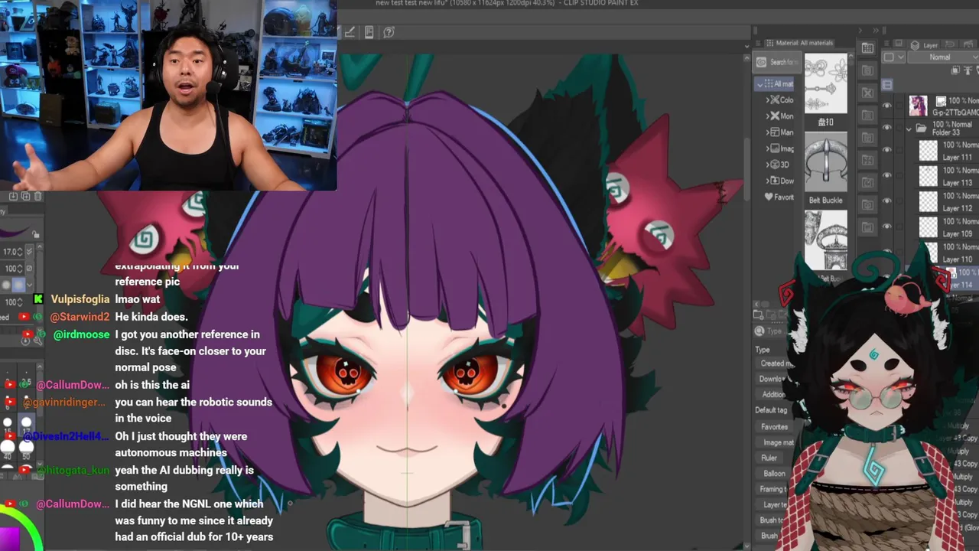979x551 pixels.
Task: Click the Brush default tag at bottom
Action: tap(769, 536)
